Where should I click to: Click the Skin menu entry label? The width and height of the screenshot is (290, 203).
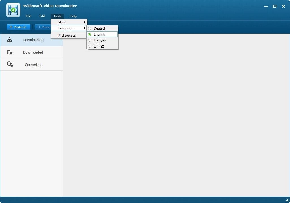(x=61, y=22)
